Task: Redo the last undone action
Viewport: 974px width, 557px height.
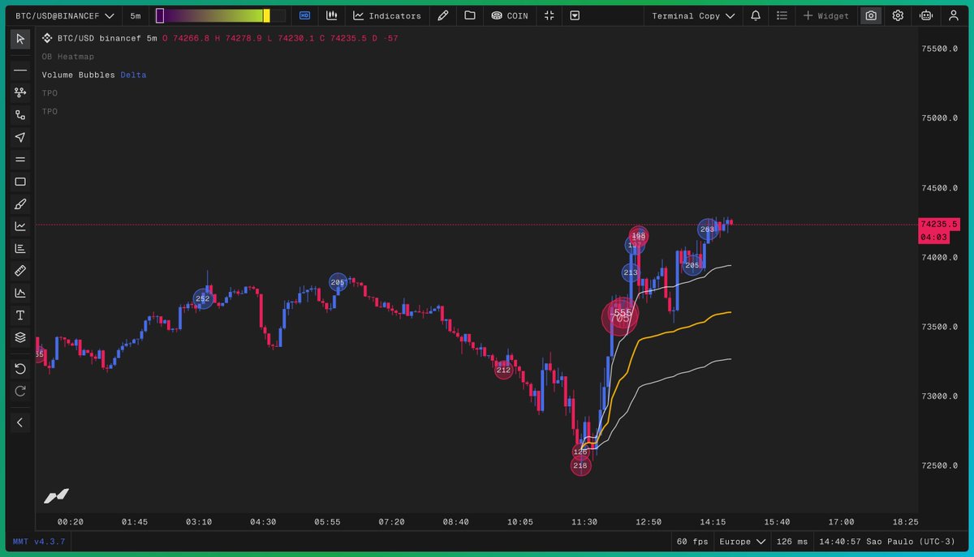Action: [x=20, y=391]
